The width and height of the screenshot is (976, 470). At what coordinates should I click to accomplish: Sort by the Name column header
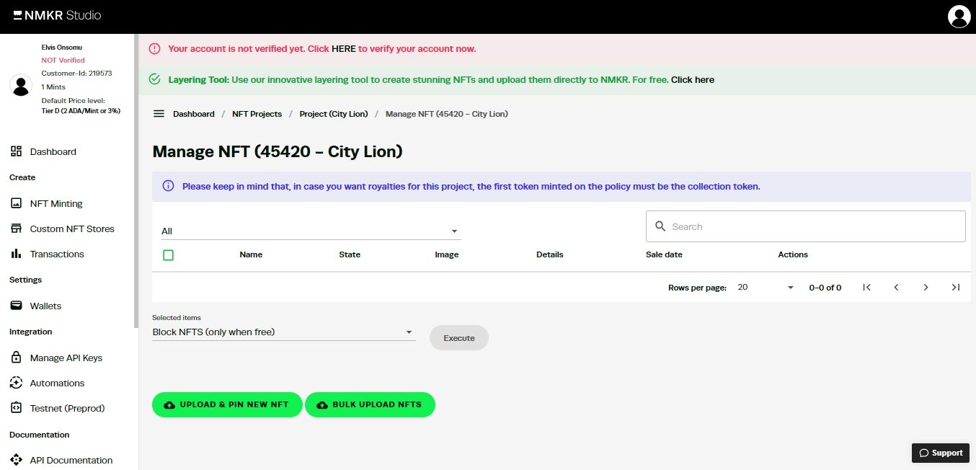251,254
